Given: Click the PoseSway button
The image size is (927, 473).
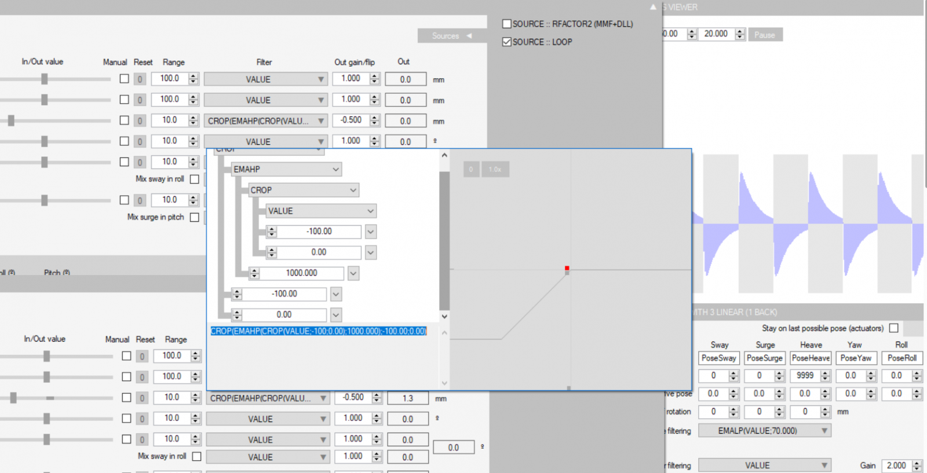Looking at the screenshot, I should (x=718, y=358).
